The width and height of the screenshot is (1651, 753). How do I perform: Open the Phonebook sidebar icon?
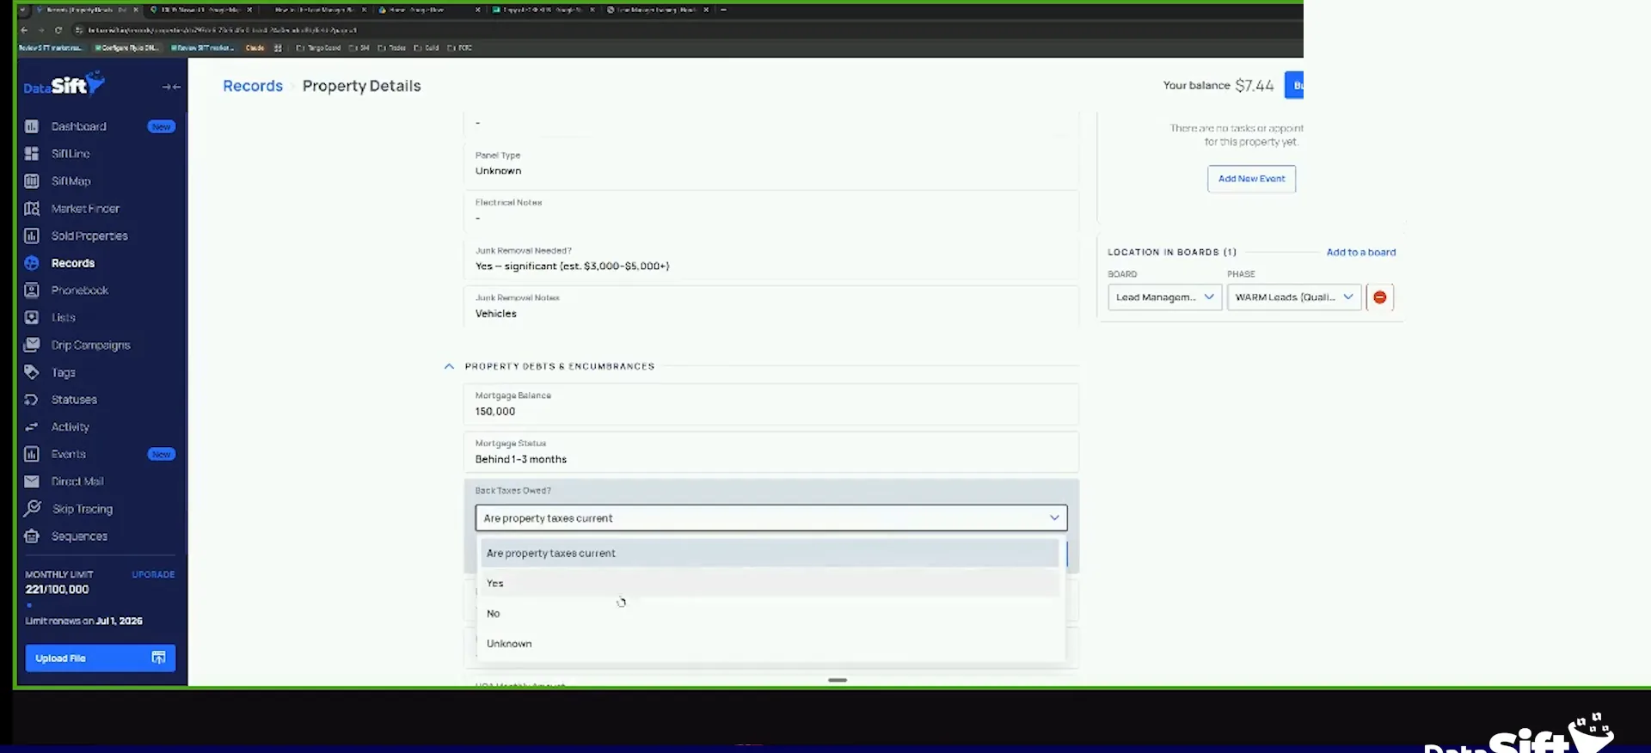32,291
